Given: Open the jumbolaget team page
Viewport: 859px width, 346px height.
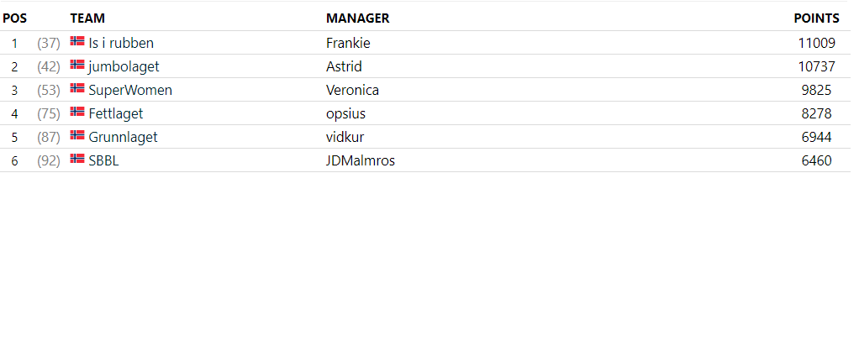Looking at the screenshot, I should (124, 67).
